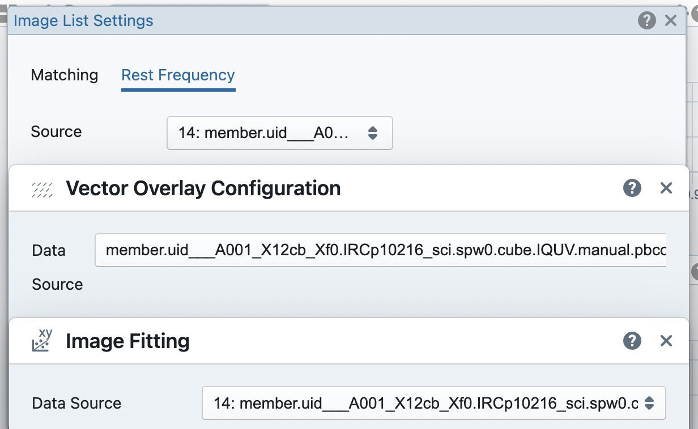Screen dimensions: 698x429
Task: Click the Image Fitting panel title
Action: [128, 340]
